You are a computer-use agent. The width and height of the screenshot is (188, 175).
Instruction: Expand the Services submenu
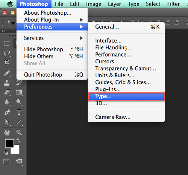pyautogui.click(x=52, y=38)
